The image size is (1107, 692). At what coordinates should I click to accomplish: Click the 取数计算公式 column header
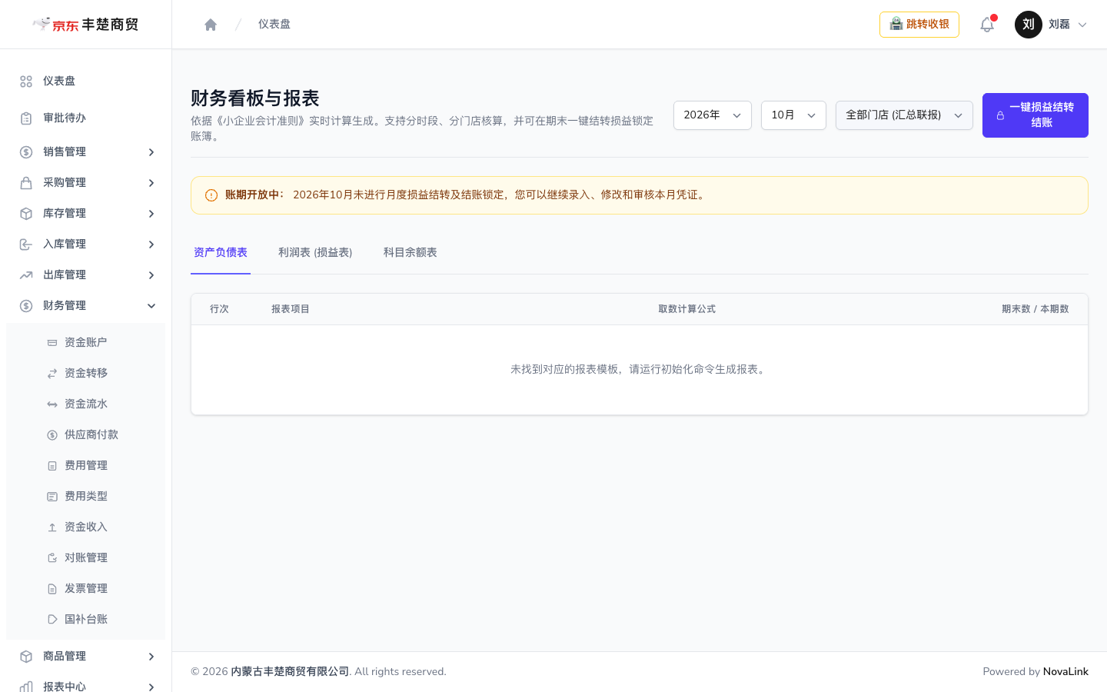click(x=687, y=309)
